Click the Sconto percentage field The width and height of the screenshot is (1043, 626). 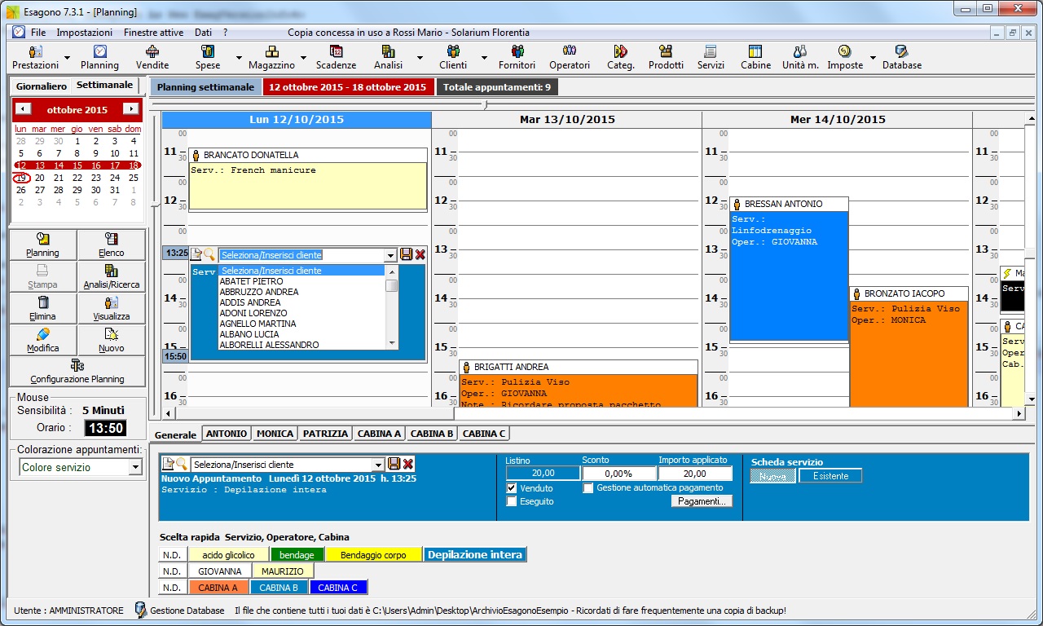619,474
